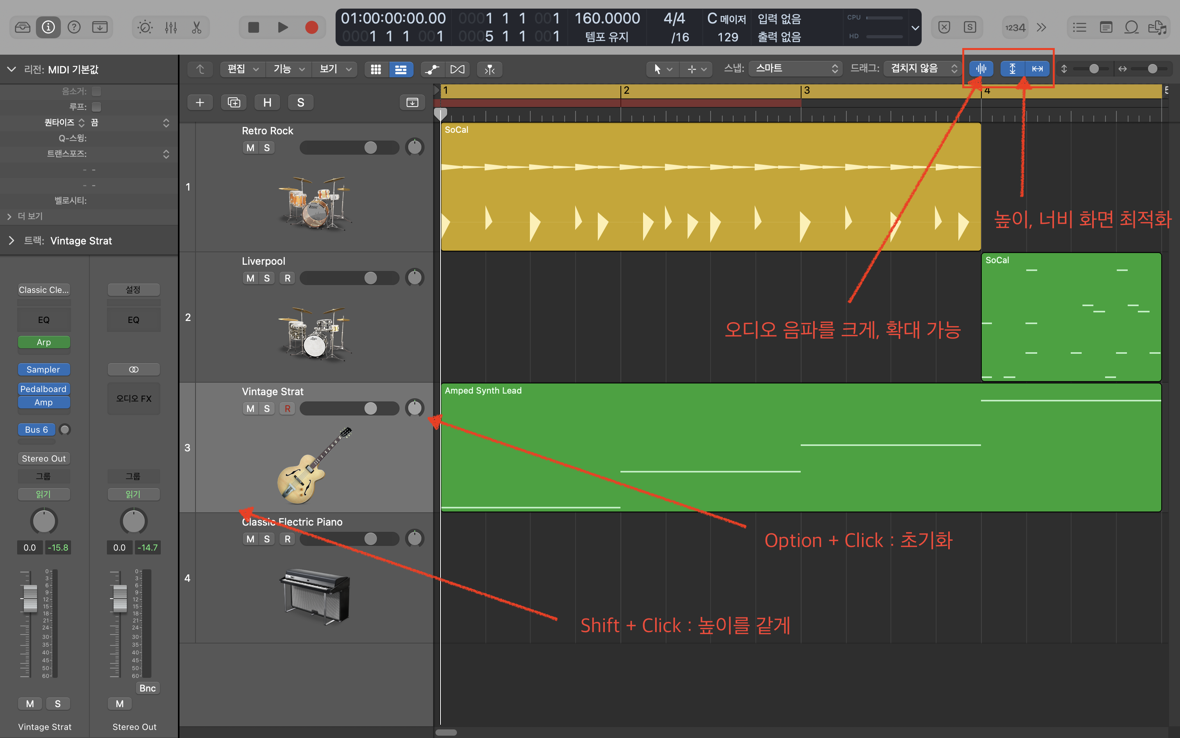Open the Drag (드래그) mode dropdown
Image resolution: width=1180 pixels, height=738 pixels.
pos(922,69)
